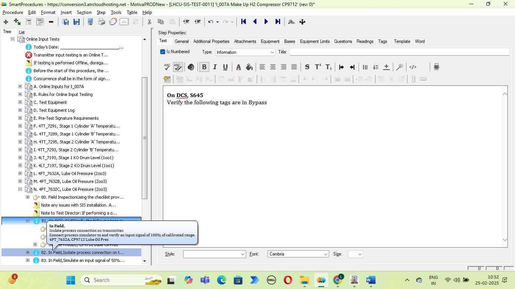Expand the A. Online Inputs for I_007A node
Image resolution: width=515 pixels, height=289 pixels.
pos(20,87)
